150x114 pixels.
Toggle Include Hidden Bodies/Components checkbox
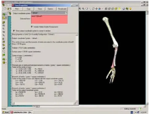pos(32,27)
